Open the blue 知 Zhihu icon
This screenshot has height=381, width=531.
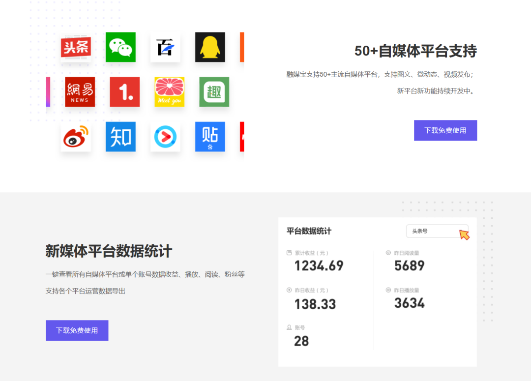[120, 137]
